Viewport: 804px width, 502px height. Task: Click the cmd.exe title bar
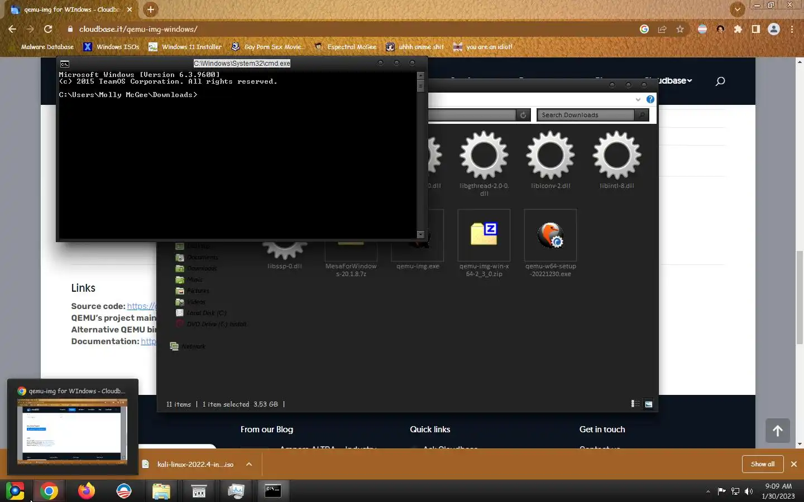pos(242,63)
